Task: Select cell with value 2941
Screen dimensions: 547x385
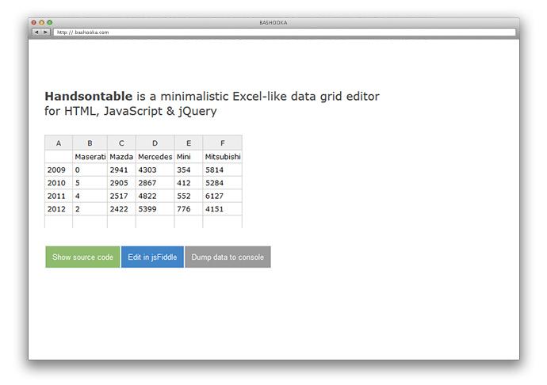Action: 121,170
